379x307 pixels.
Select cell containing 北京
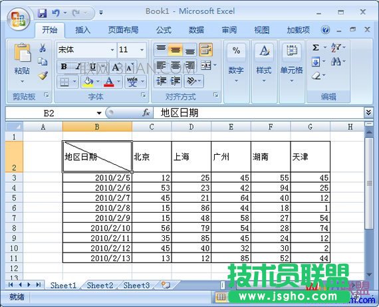click(152, 157)
